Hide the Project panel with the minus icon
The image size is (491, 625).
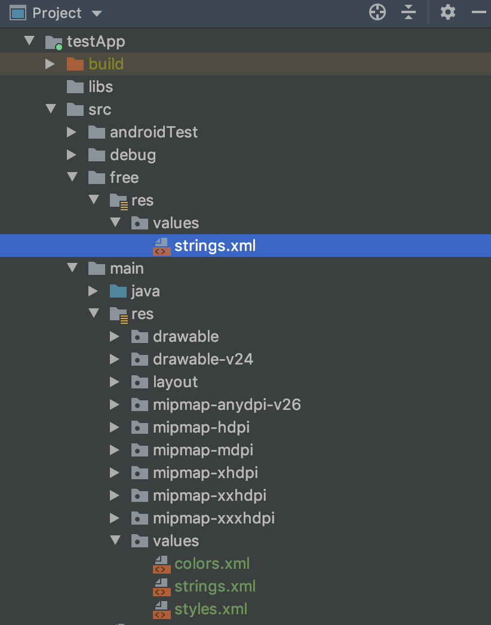(479, 13)
